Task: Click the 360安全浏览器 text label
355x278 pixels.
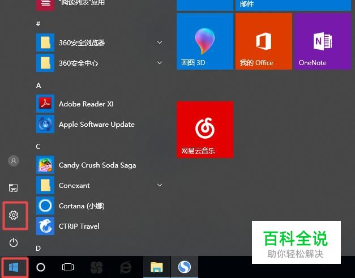Action: tap(82, 43)
